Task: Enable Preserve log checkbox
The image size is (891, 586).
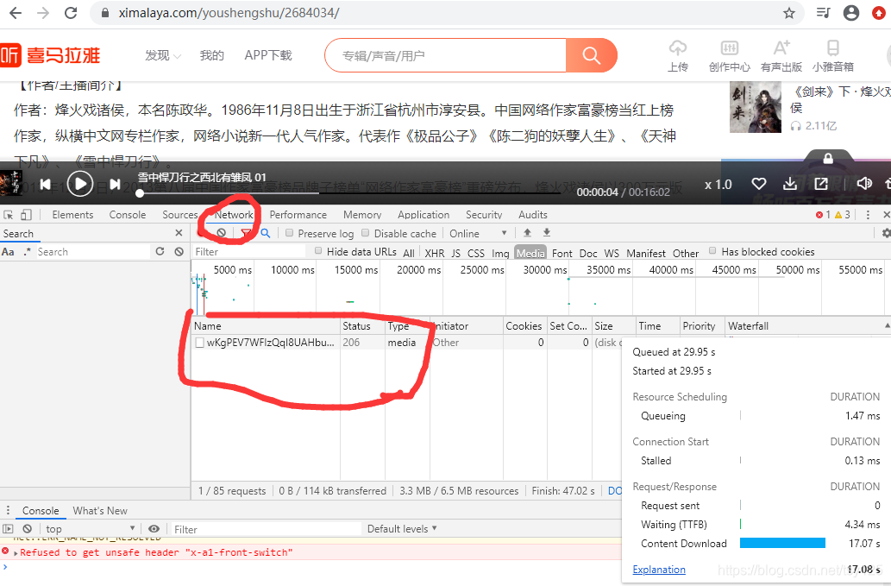Action: 289,233
